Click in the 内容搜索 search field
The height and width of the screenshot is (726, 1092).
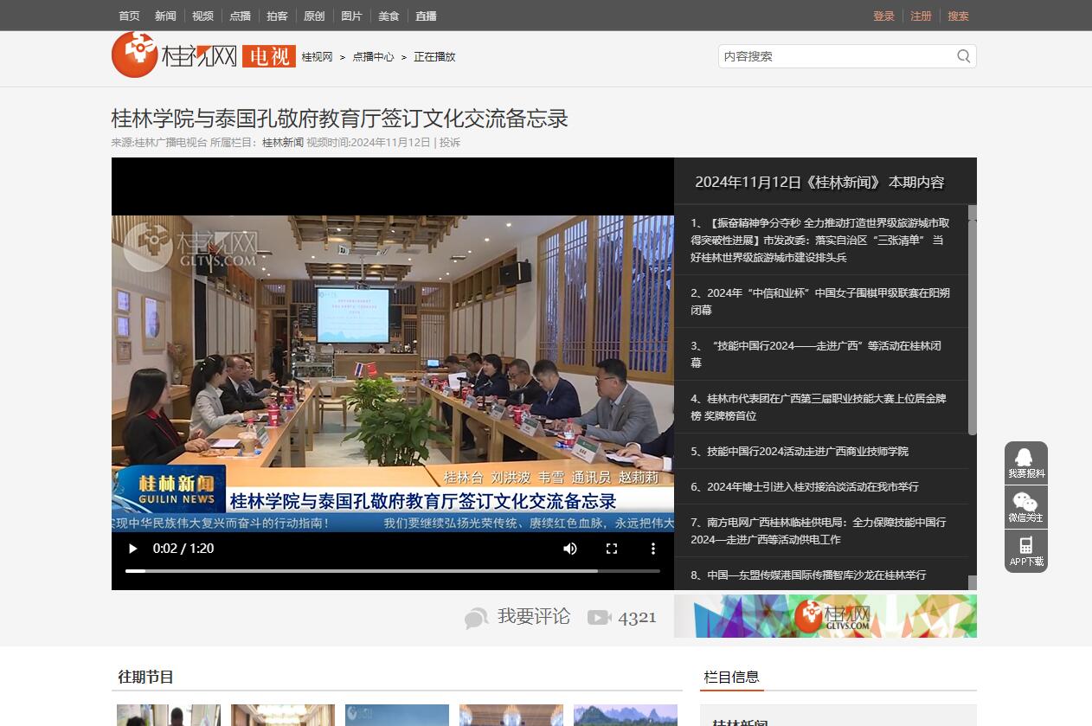click(x=835, y=56)
